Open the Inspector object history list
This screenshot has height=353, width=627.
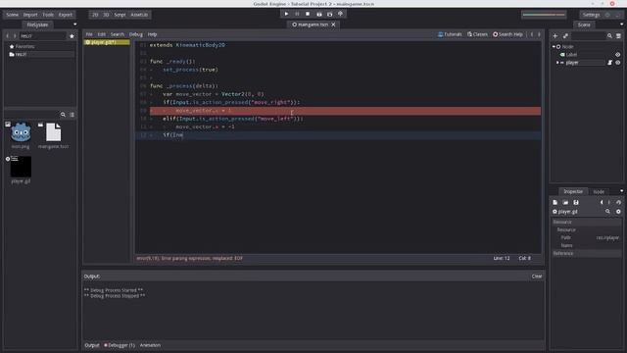[618, 203]
